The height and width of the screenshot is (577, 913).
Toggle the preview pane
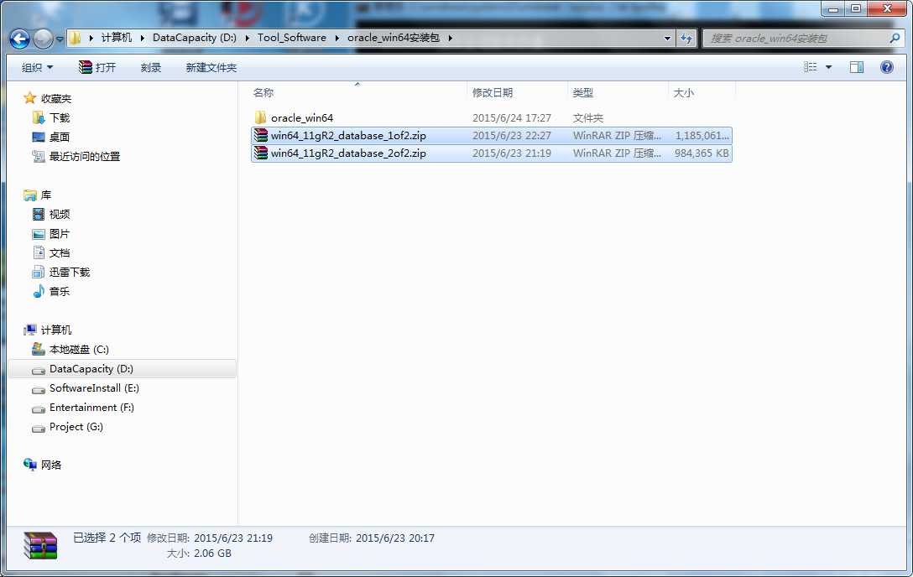point(857,67)
